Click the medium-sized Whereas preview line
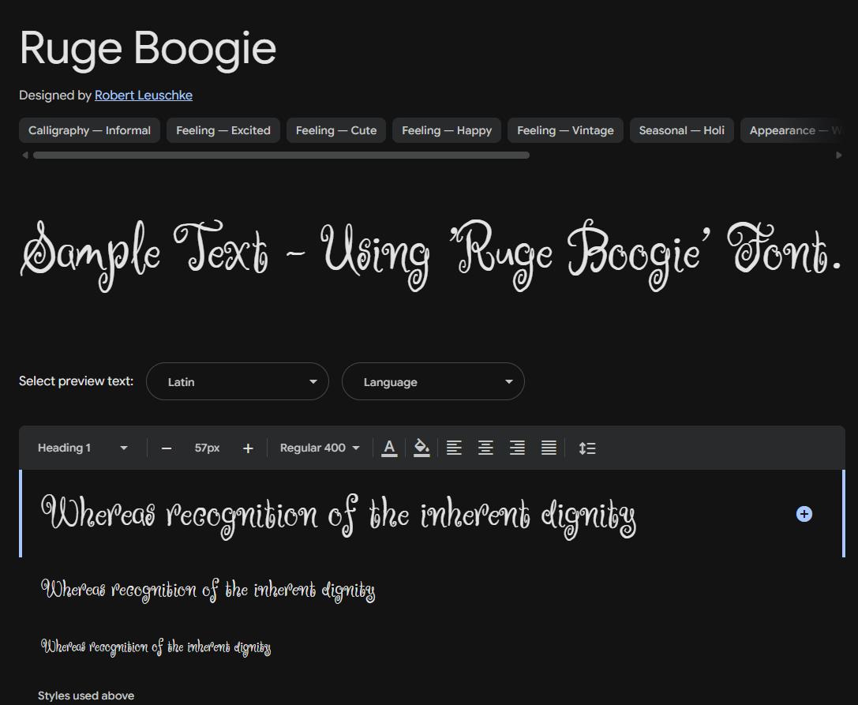 click(x=208, y=590)
